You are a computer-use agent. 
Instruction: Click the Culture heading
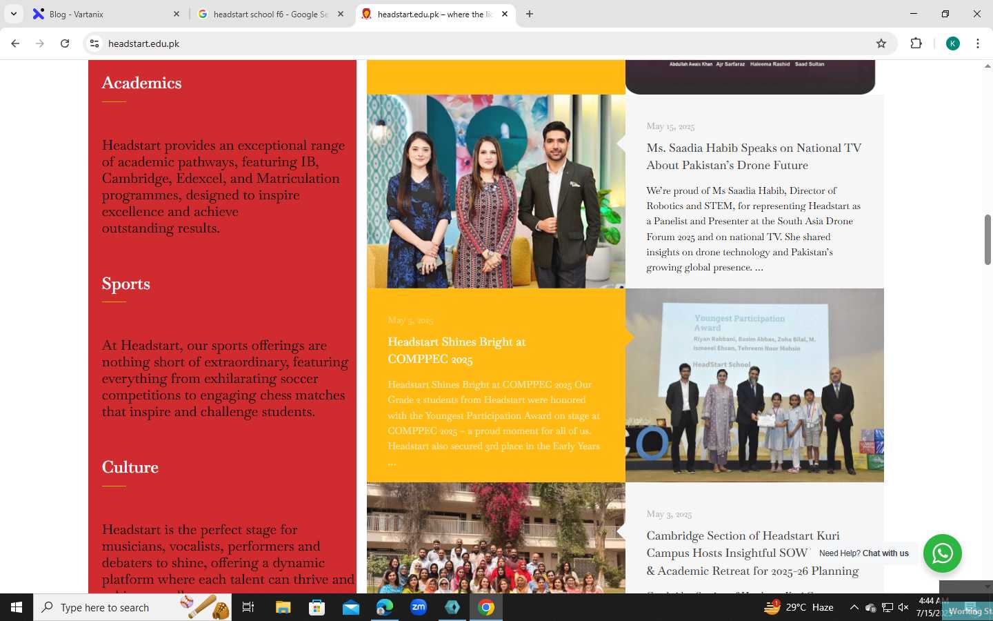coord(130,467)
